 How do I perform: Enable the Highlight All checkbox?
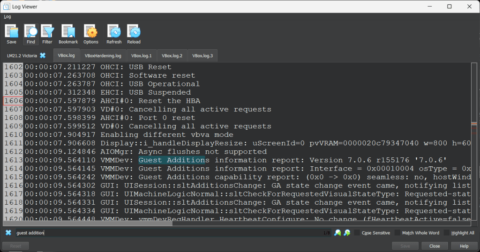(447, 233)
